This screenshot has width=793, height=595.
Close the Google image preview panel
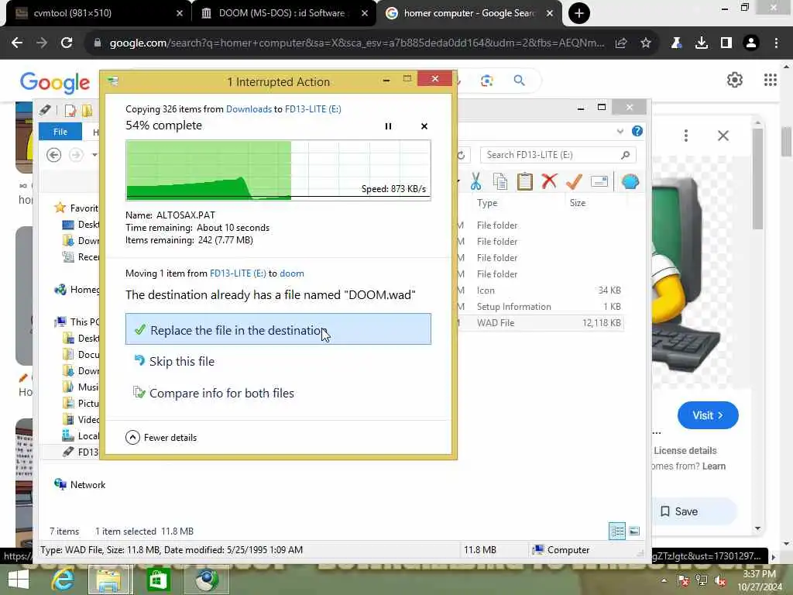pos(723,136)
